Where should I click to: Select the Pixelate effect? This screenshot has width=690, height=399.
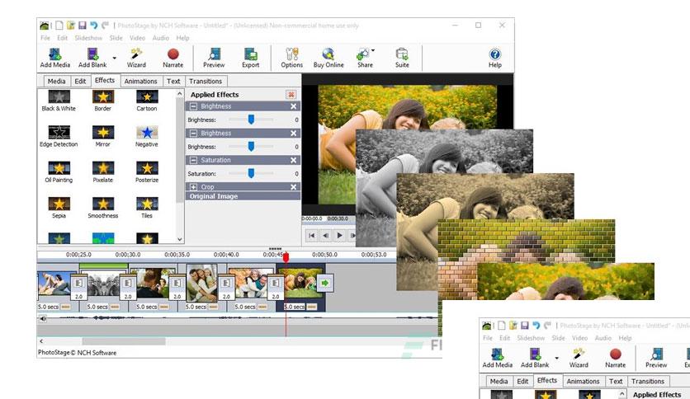(x=102, y=168)
